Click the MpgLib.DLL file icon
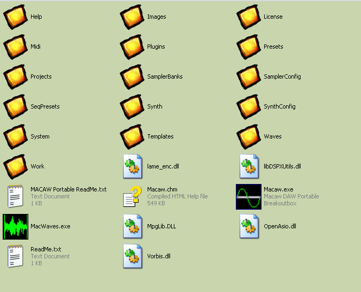Viewport: 361px width, 292px height. pyautogui.click(x=133, y=226)
